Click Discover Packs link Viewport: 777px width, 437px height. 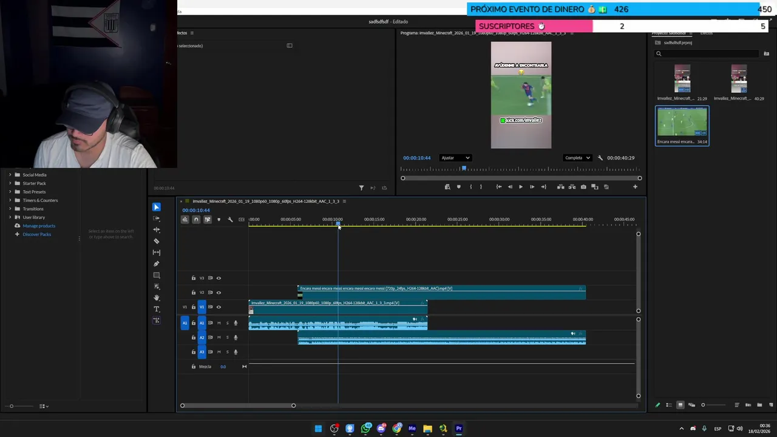coord(37,234)
